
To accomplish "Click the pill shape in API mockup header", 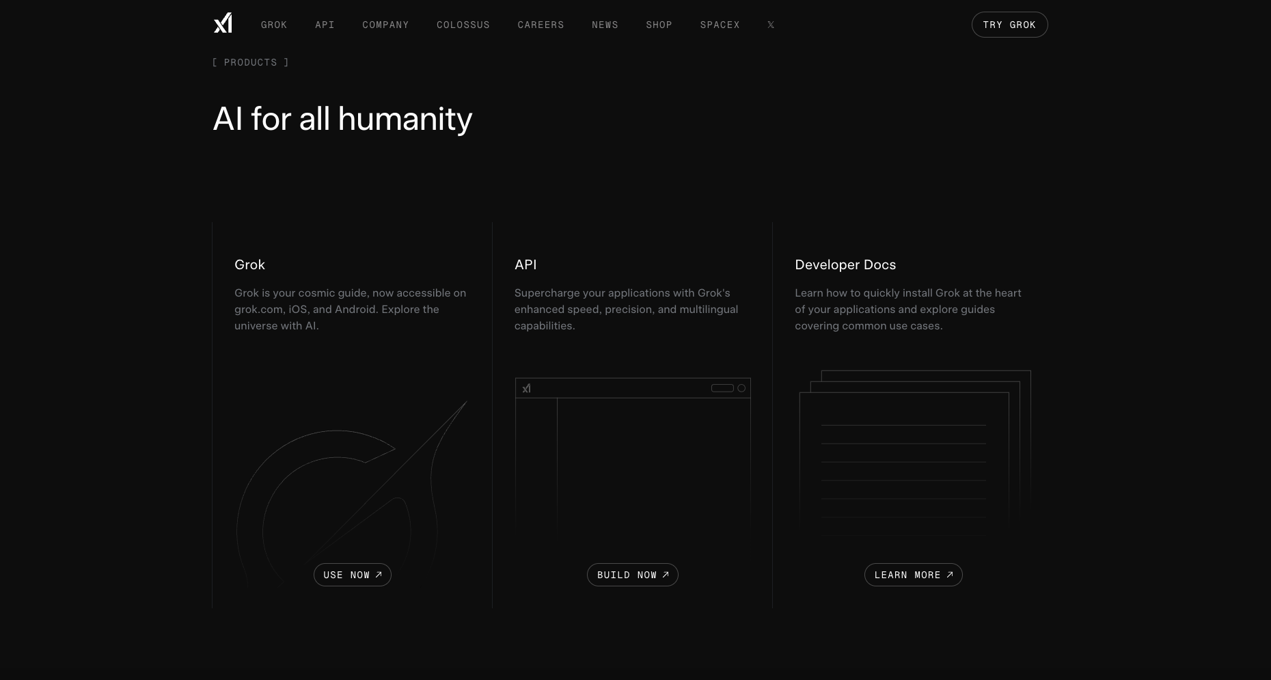I will (x=722, y=388).
